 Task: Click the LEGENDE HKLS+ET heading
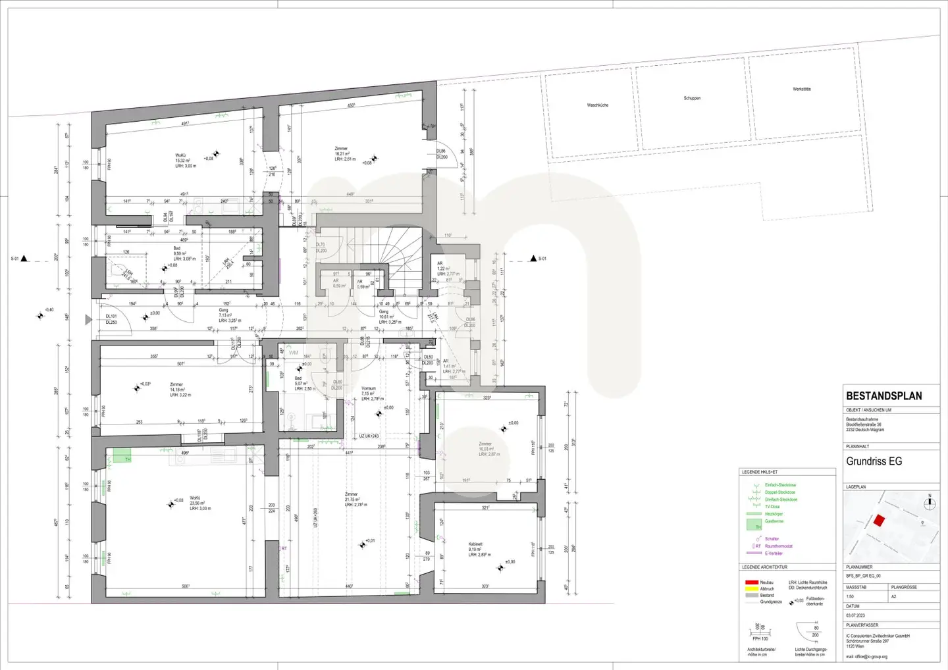coord(760,473)
